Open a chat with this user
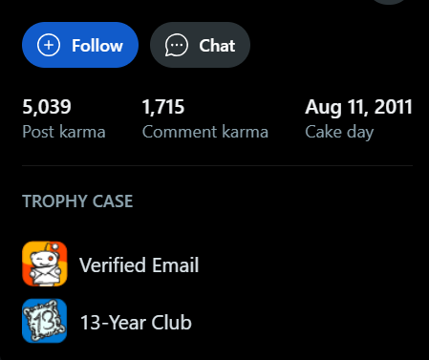The height and width of the screenshot is (360, 429). tap(200, 45)
